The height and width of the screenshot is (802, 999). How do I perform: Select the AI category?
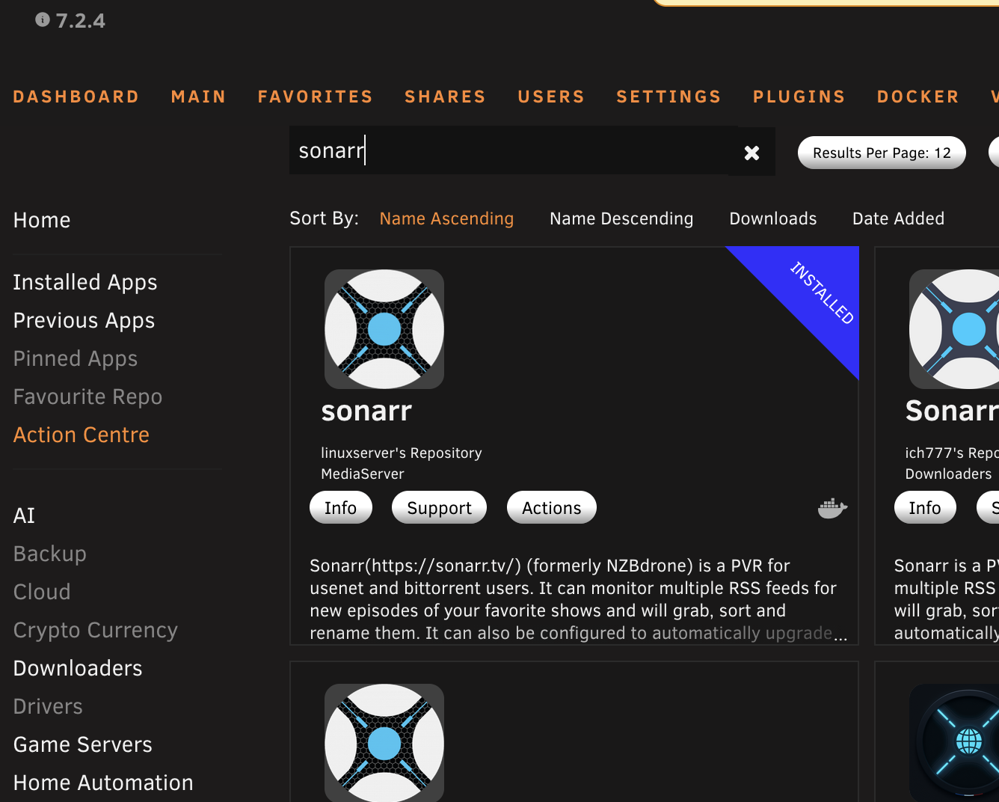24,515
